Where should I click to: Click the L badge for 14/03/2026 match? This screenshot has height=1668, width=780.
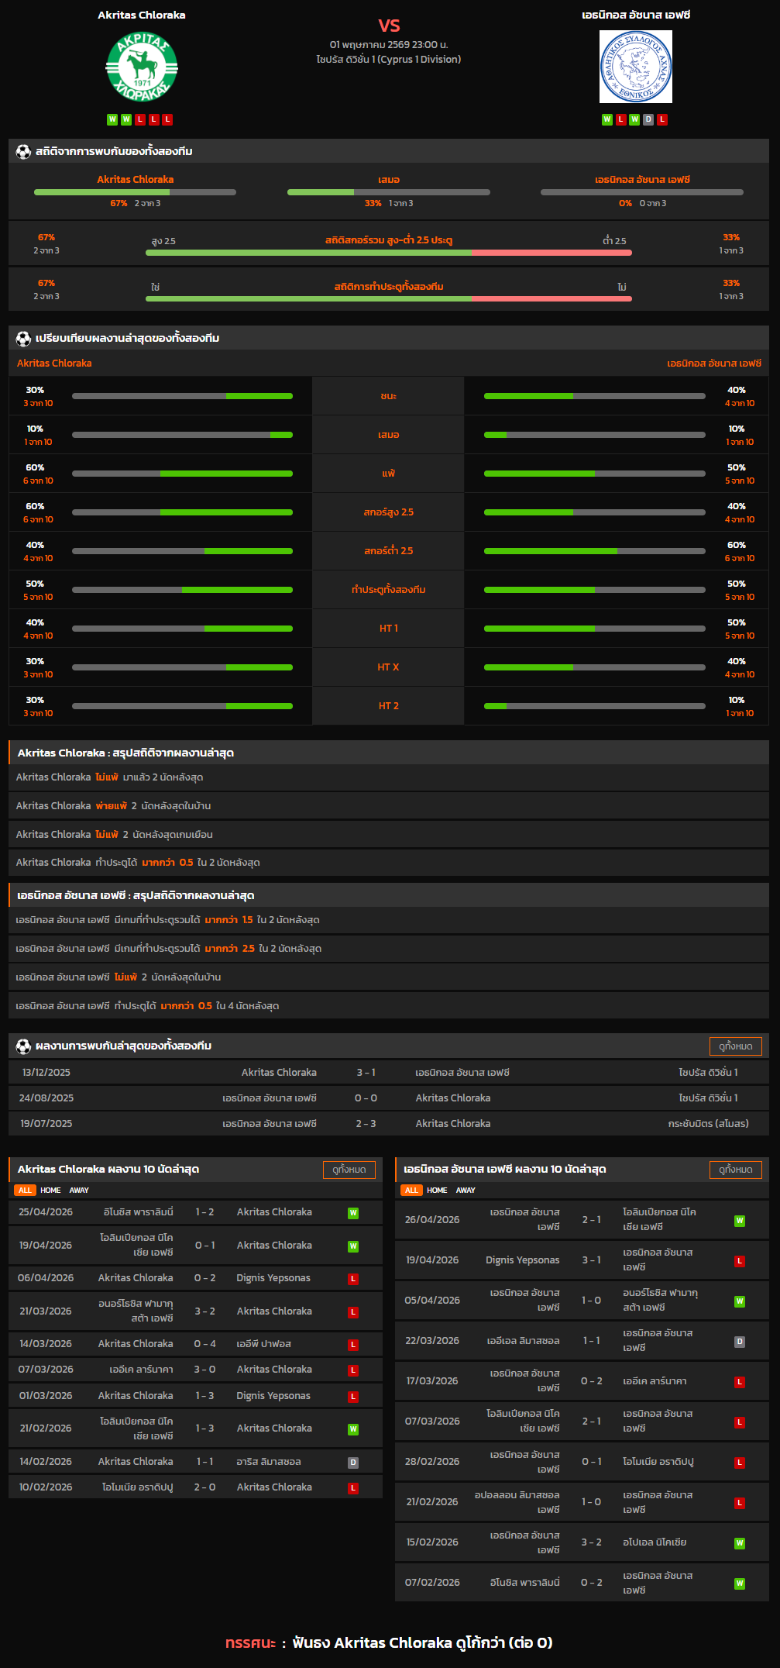[353, 1345]
